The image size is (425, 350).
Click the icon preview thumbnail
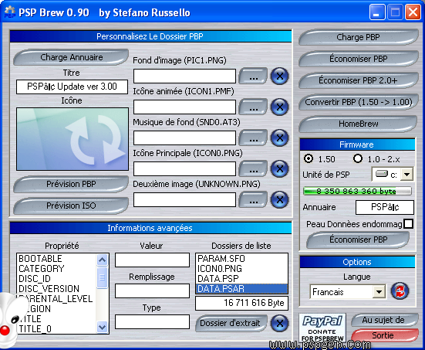tap(73, 139)
